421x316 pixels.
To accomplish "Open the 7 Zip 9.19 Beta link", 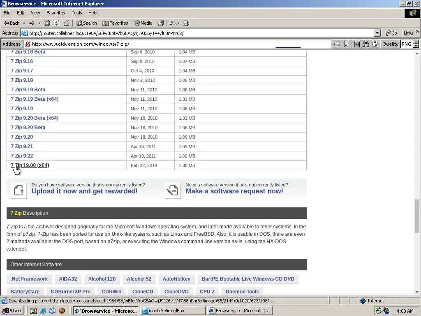I will pyautogui.click(x=28, y=90).
